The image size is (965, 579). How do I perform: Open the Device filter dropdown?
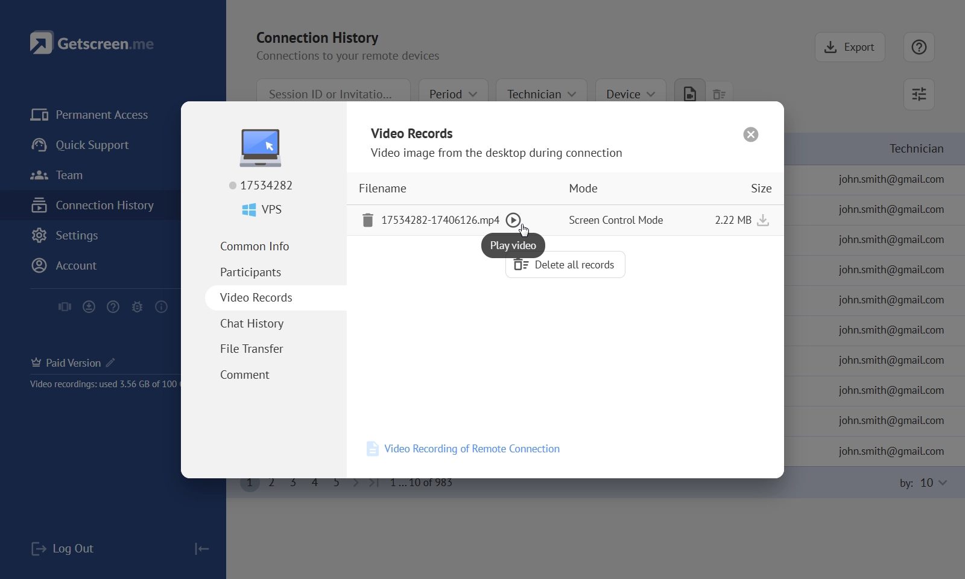[x=630, y=94]
